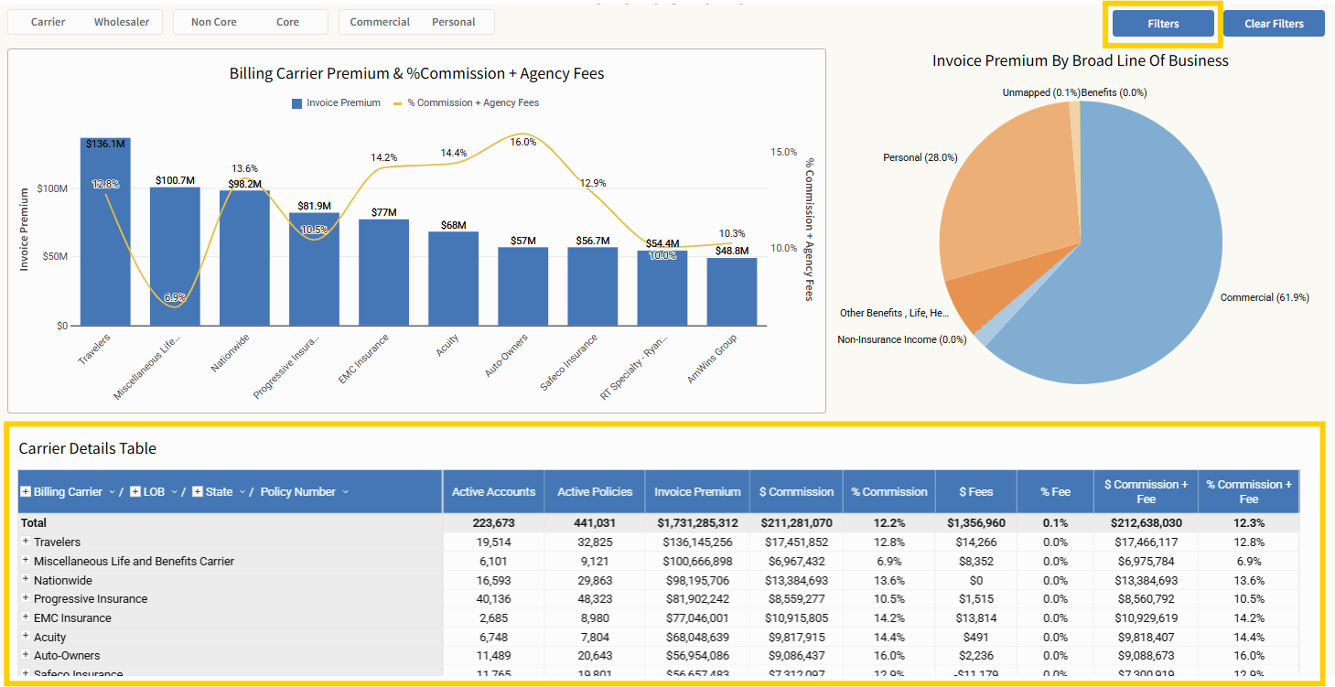Click the Invoice Premium legend color swatch
The image size is (1335, 687).
click(296, 103)
